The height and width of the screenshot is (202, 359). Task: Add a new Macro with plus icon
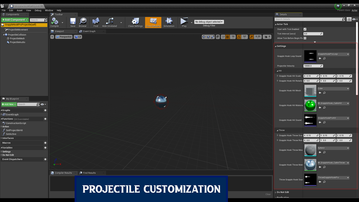45,143
